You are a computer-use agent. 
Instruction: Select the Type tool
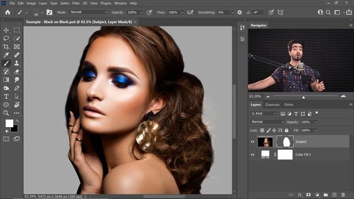pyautogui.click(x=6, y=96)
